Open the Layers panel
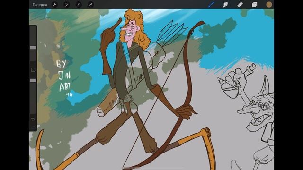The height and width of the screenshot is (170, 303). coord(255,5)
